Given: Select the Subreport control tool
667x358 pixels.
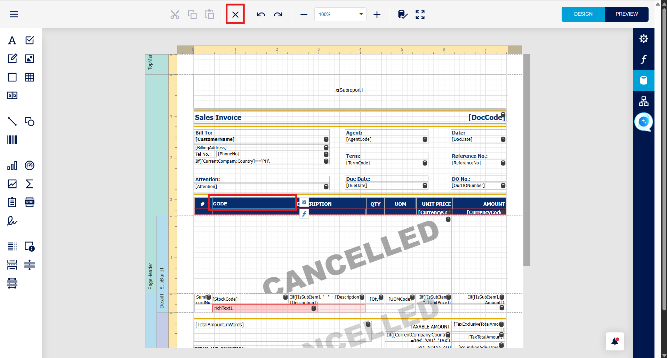Looking at the screenshot, I should (12, 202).
